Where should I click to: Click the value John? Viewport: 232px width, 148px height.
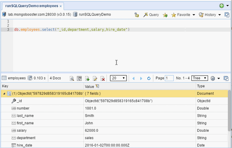[89, 123]
